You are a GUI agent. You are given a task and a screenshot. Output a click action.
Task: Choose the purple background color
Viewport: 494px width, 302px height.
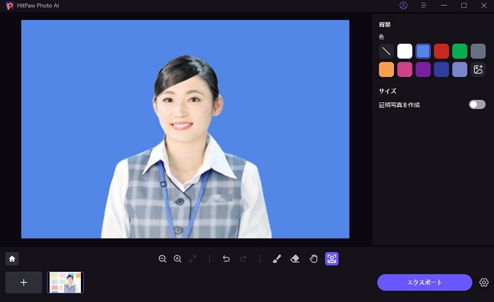click(423, 70)
